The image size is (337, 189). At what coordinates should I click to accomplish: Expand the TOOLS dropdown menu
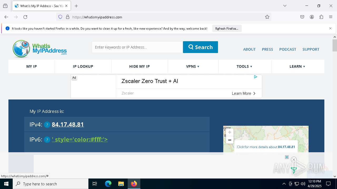[244, 66]
